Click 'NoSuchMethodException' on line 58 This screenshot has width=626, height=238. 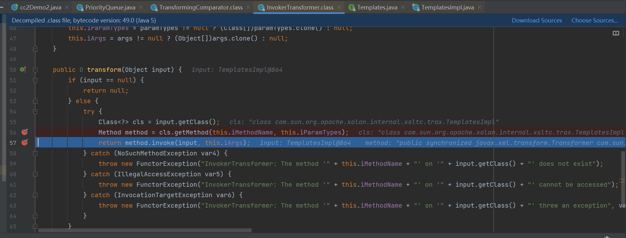(x=157, y=153)
